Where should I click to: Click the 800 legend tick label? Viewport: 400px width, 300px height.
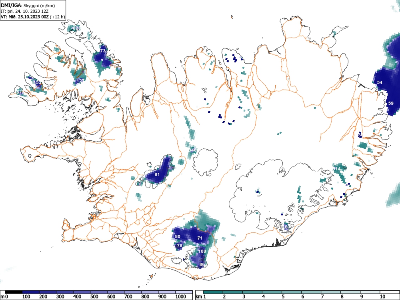(x=146, y=297)
